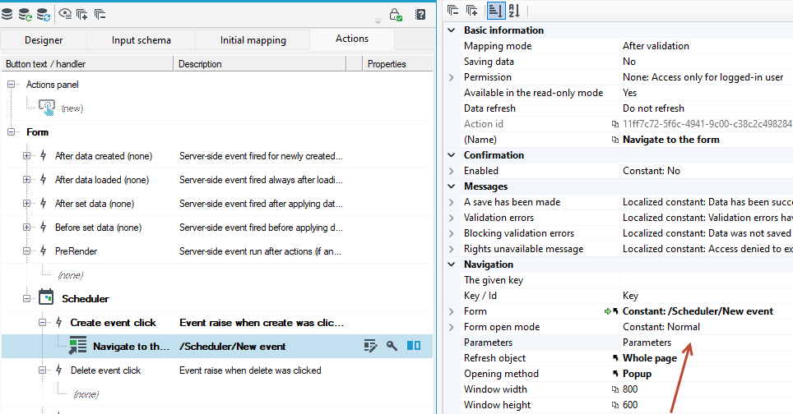Collapse the PreRender node
Image resolution: width=793 pixels, height=414 pixels.
[x=26, y=251]
